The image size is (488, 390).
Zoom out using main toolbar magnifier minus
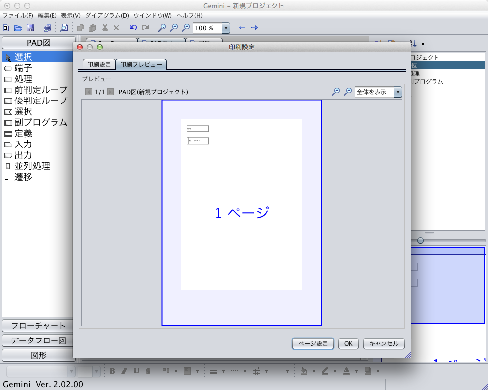pos(186,27)
